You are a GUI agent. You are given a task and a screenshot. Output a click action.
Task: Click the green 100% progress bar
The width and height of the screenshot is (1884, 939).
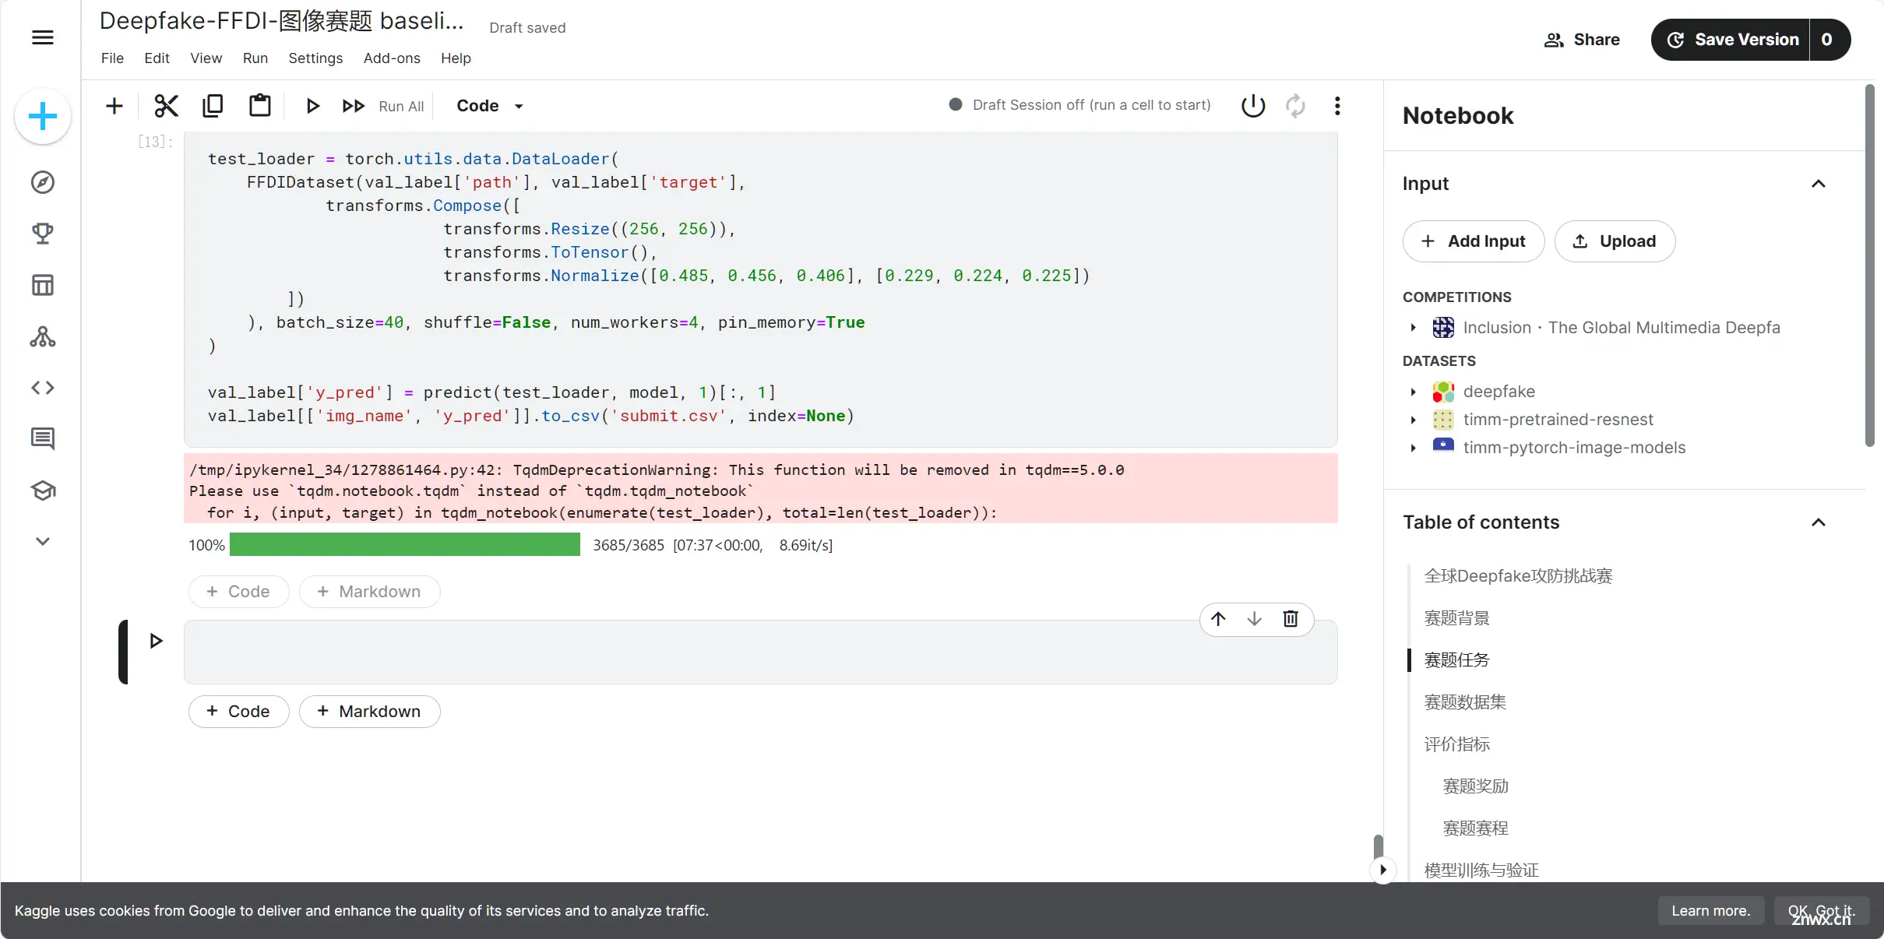(x=405, y=545)
